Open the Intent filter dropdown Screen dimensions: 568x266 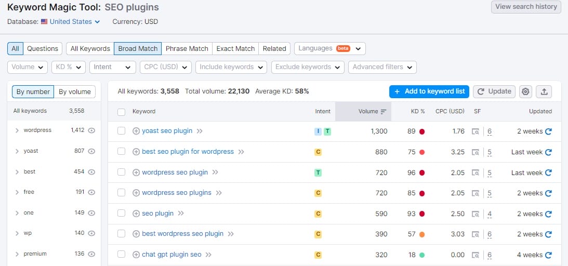(112, 67)
